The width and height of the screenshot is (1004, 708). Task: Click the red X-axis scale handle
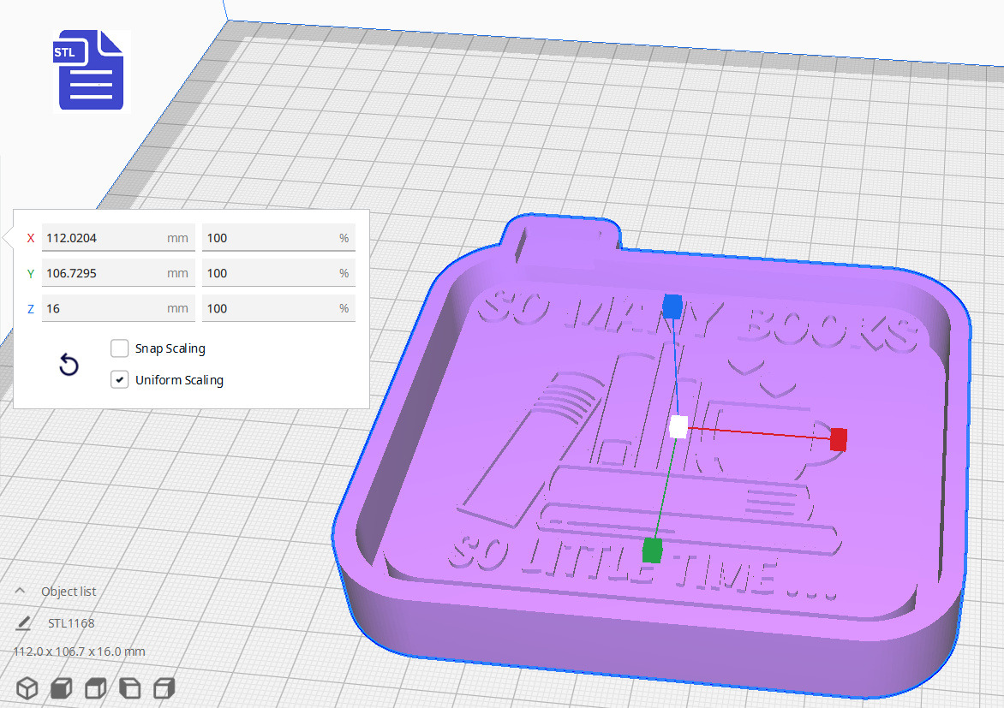pyautogui.click(x=837, y=439)
